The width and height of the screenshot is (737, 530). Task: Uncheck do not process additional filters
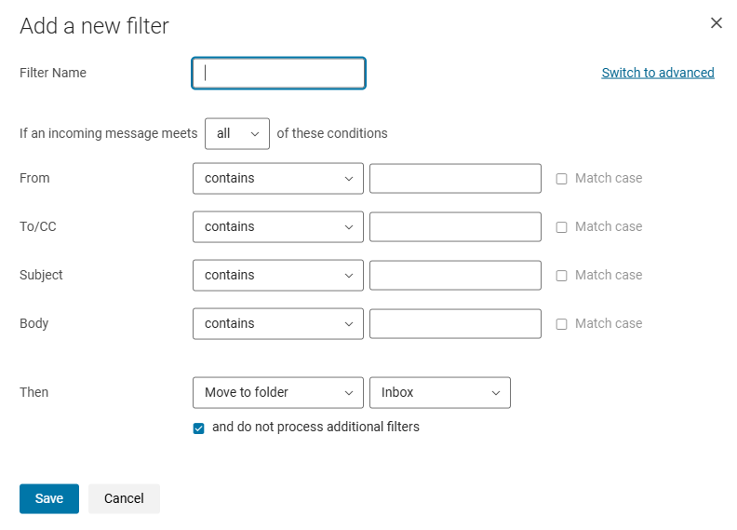199,428
